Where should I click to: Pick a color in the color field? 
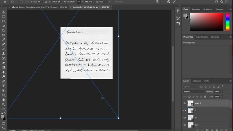coord(206,22)
